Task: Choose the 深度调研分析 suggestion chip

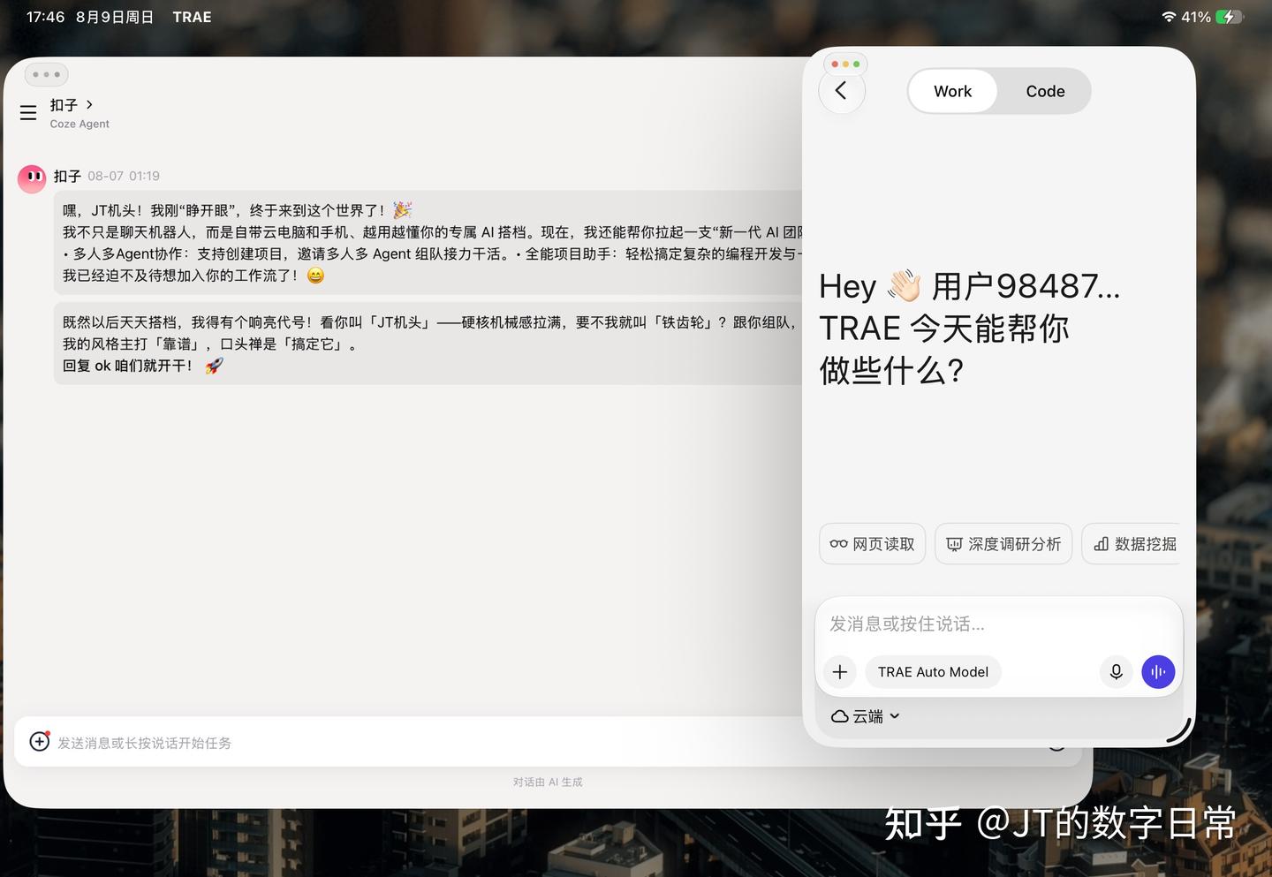Action: [1003, 544]
